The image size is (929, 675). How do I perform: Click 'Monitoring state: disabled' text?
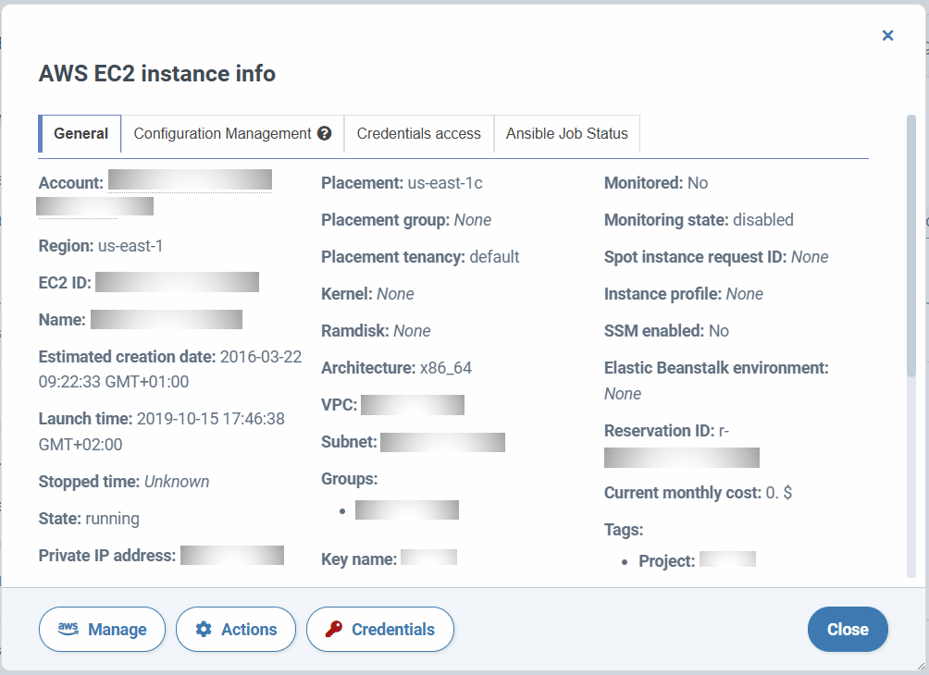point(699,220)
